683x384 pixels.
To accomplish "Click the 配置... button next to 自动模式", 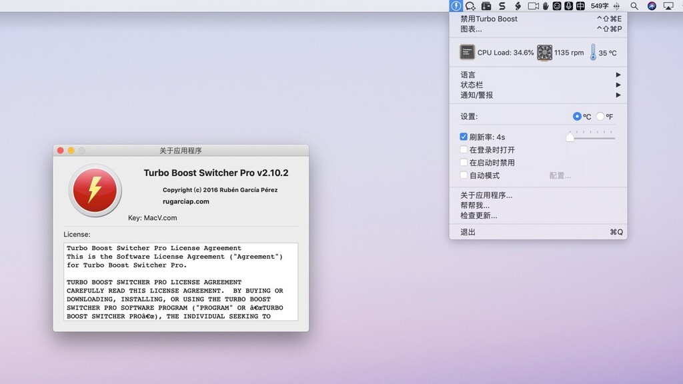I will click(560, 175).
